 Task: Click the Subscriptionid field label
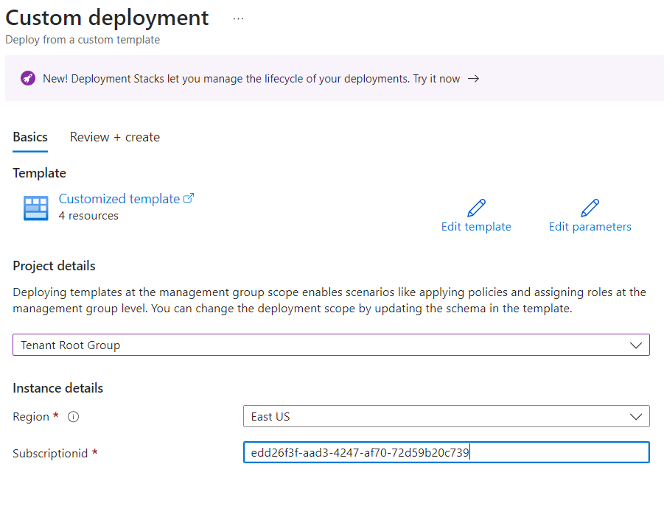[x=50, y=453]
